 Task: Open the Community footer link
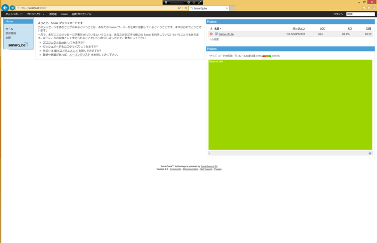pos(175,169)
